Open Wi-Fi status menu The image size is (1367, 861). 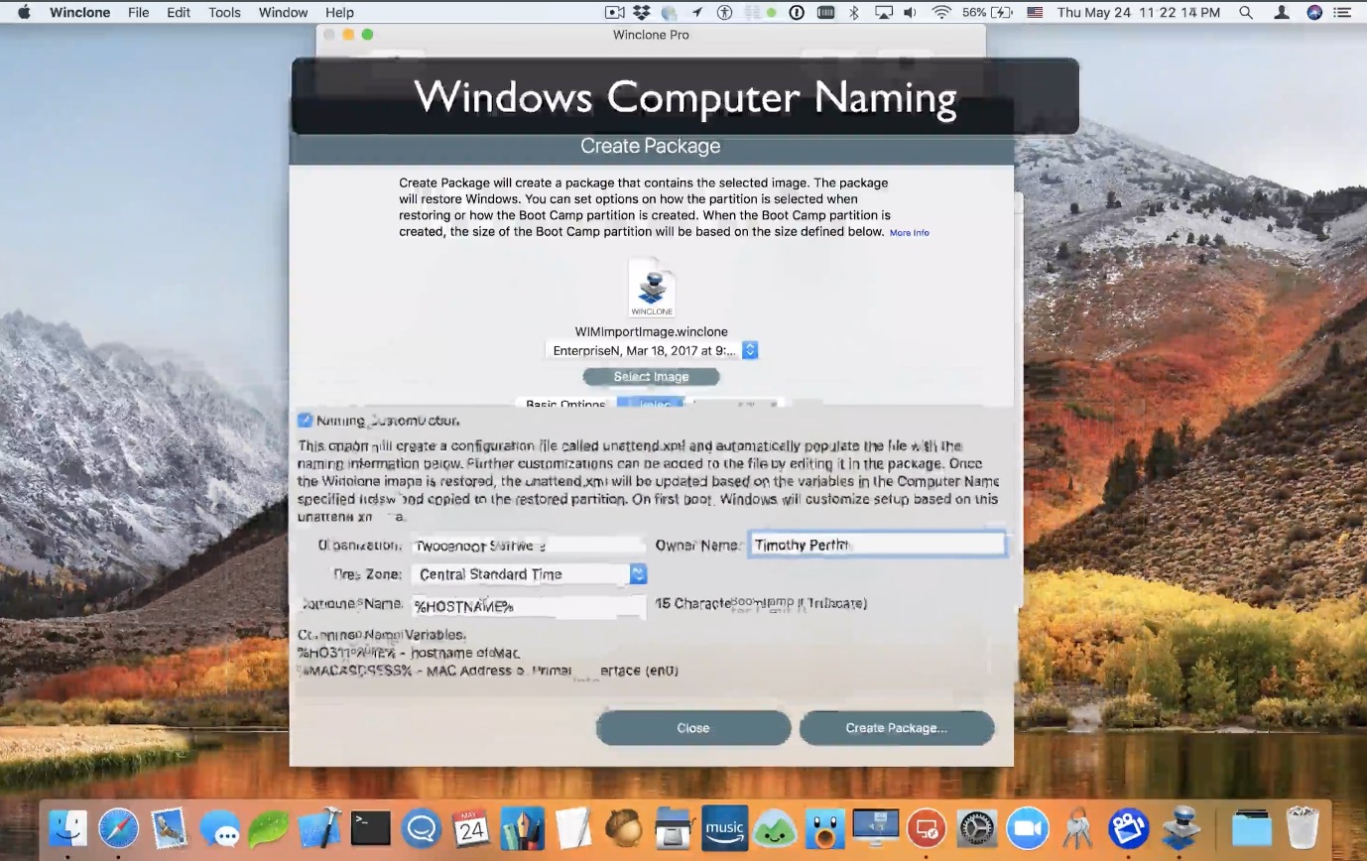click(x=941, y=12)
